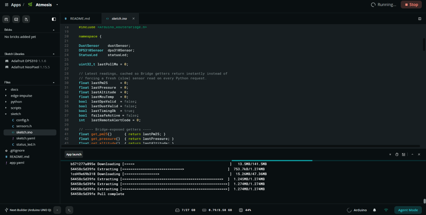Close the sketch.ino tab
This screenshot has width=426, height=215.
133,19
